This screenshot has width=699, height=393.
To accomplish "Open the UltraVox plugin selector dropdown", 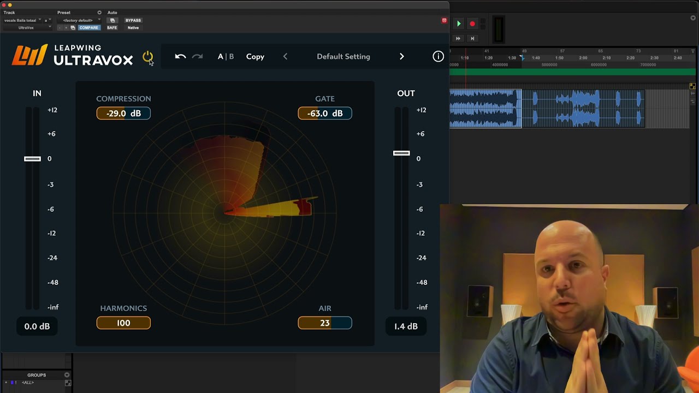I will coord(27,27).
